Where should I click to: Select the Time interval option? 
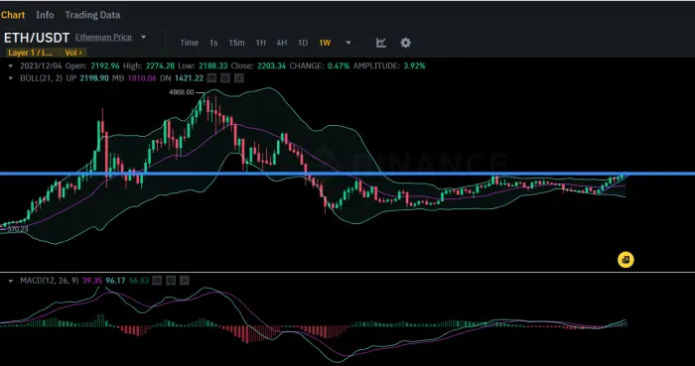tap(189, 43)
